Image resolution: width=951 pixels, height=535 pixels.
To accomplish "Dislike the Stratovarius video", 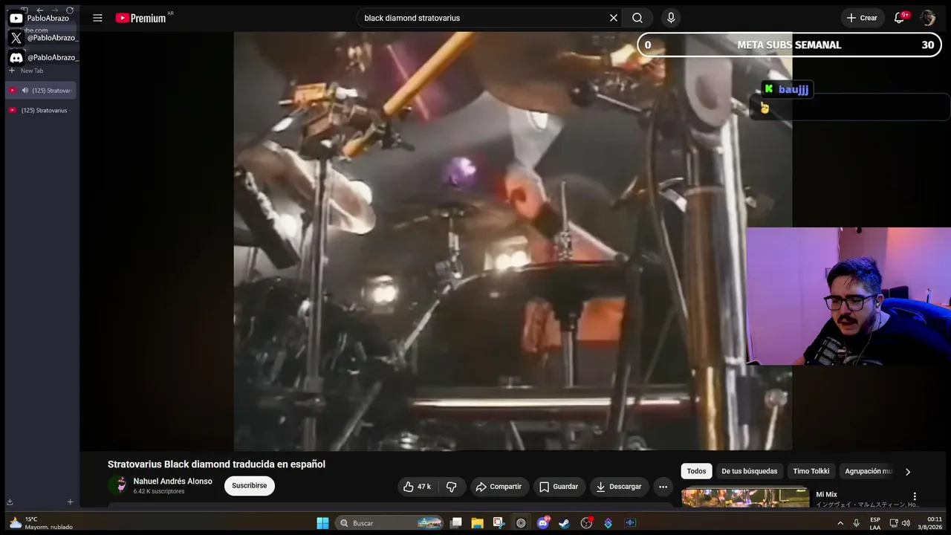I will click(x=451, y=487).
